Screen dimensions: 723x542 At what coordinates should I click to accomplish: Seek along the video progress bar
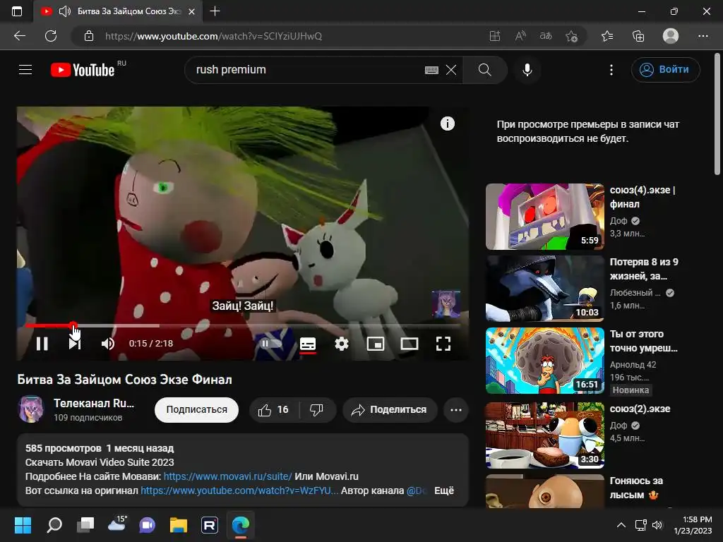click(x=243, y=325)
